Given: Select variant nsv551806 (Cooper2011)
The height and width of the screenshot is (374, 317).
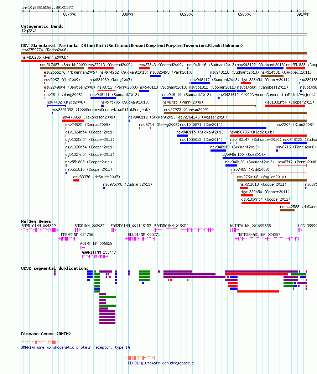Looking at the screenshot, I should point(89,162).
